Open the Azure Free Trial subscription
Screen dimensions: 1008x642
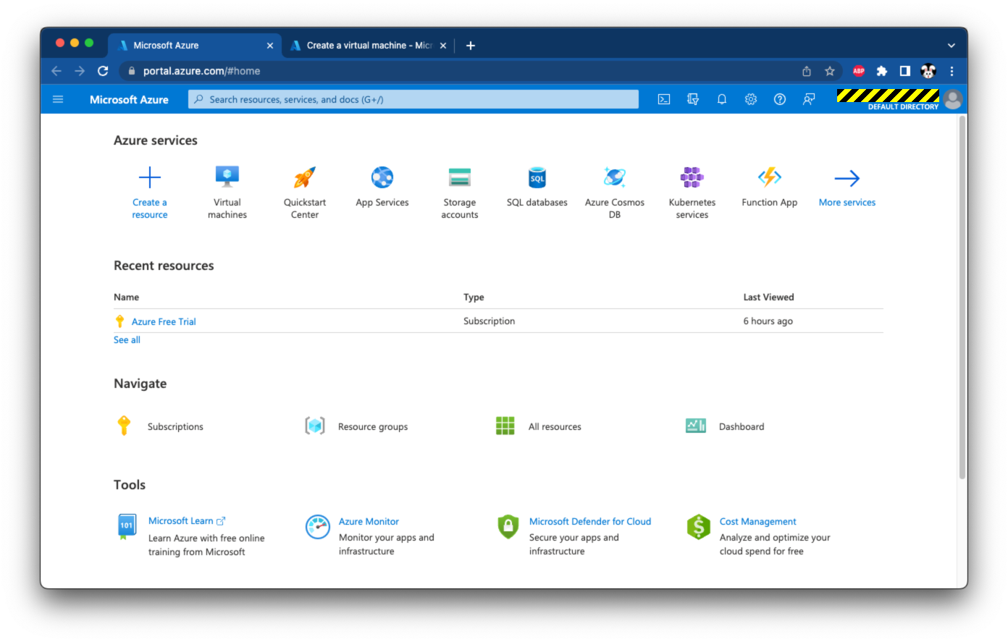coord(164,321)
